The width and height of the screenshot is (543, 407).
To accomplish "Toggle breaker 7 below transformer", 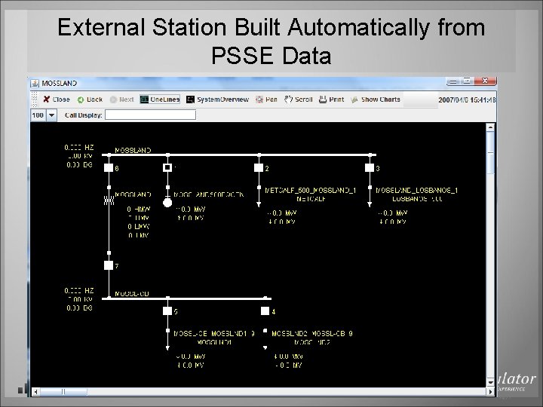I will [109, 265].
